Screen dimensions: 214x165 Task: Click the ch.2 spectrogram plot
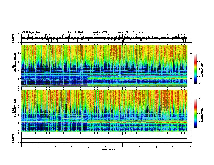click(104, 111)
